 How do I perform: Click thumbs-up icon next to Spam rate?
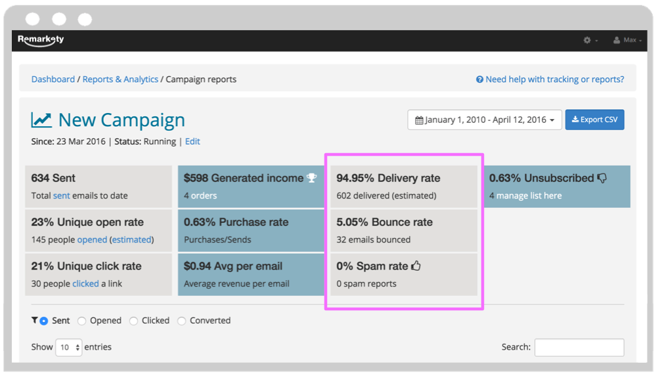click(x=416, y=266)
